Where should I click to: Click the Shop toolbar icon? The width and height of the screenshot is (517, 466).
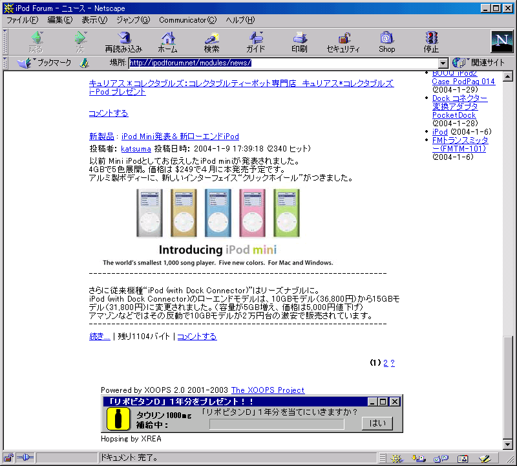[386, 42]
